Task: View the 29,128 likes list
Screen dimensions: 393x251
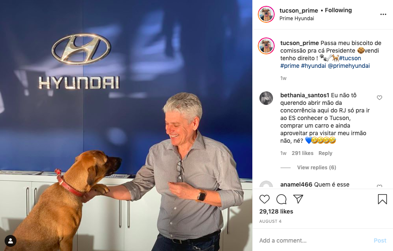Action: 276,211
